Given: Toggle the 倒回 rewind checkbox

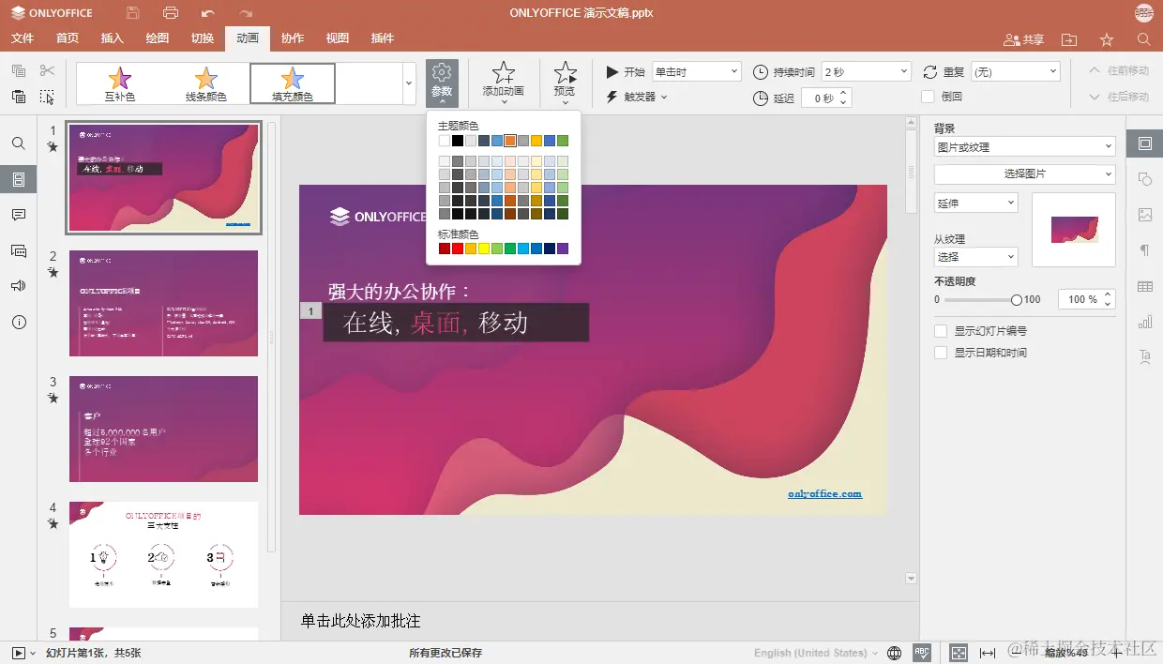Looking at the screenshot, I should (928, 97).
